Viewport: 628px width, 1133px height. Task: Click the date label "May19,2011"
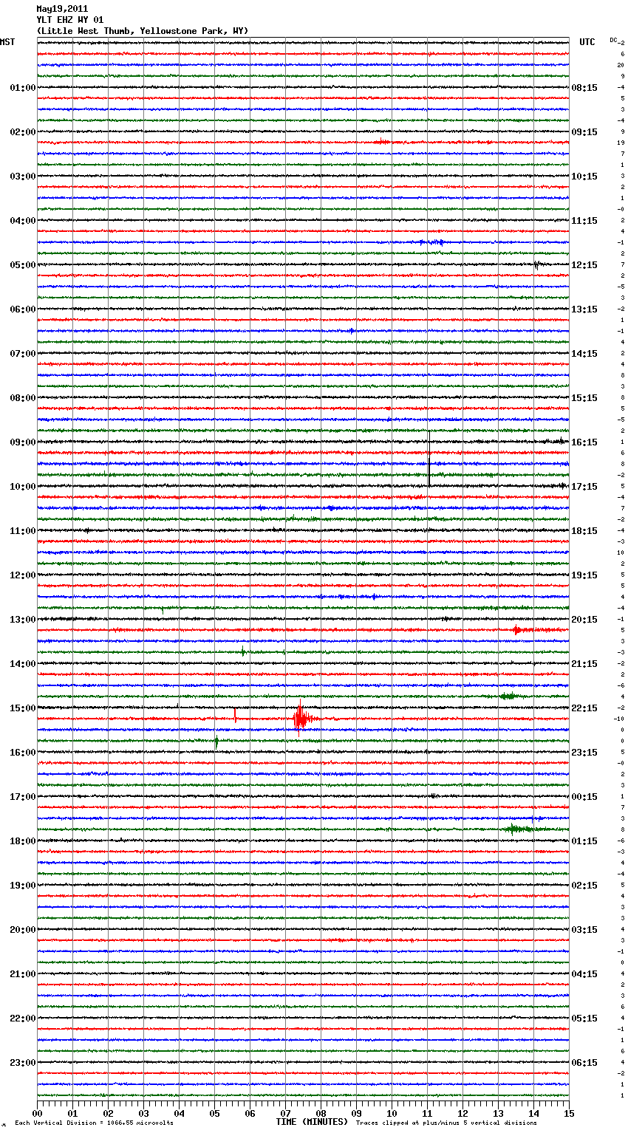(x=62, y=9)
